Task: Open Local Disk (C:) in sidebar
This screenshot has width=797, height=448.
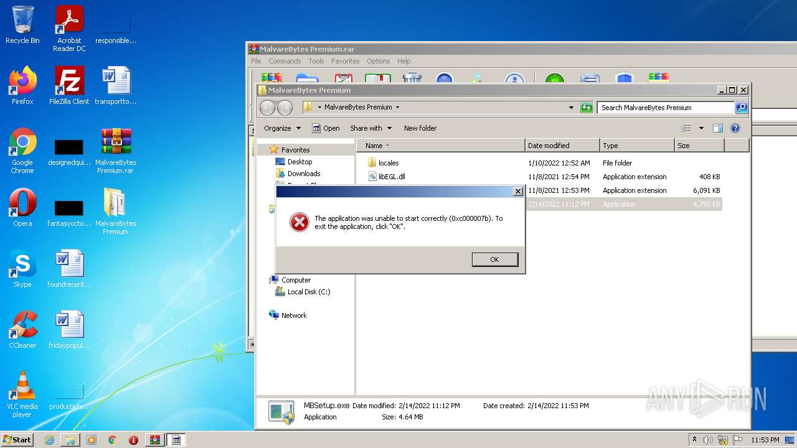Action: [x=308, y=292]
